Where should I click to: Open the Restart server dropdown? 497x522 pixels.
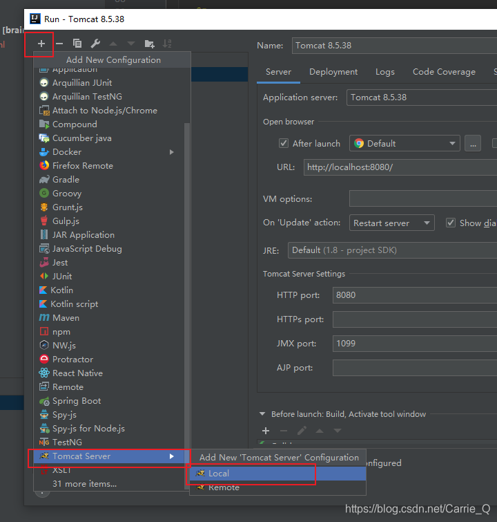[391, 223]
